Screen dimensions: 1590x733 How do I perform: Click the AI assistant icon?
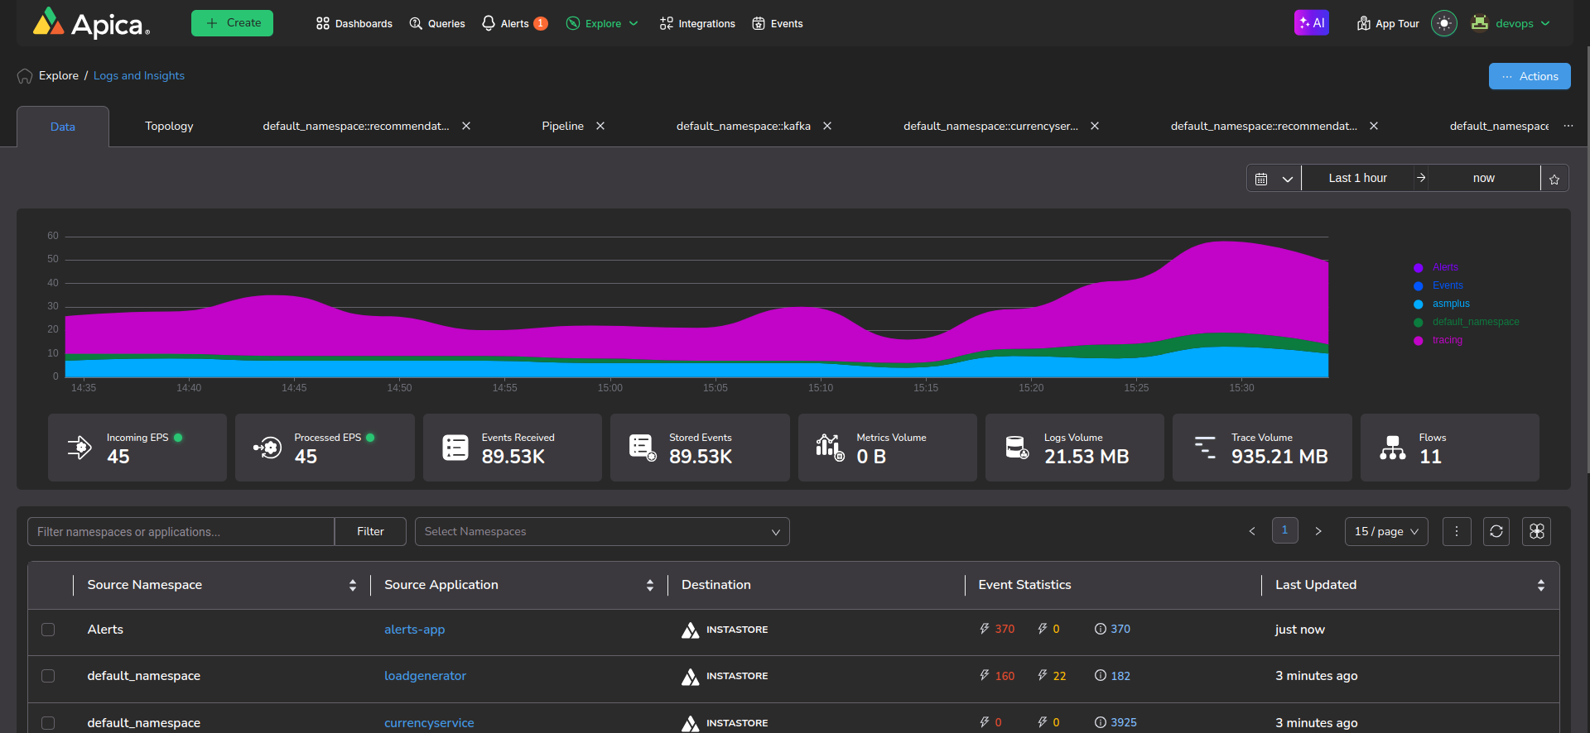(1311, 23)
